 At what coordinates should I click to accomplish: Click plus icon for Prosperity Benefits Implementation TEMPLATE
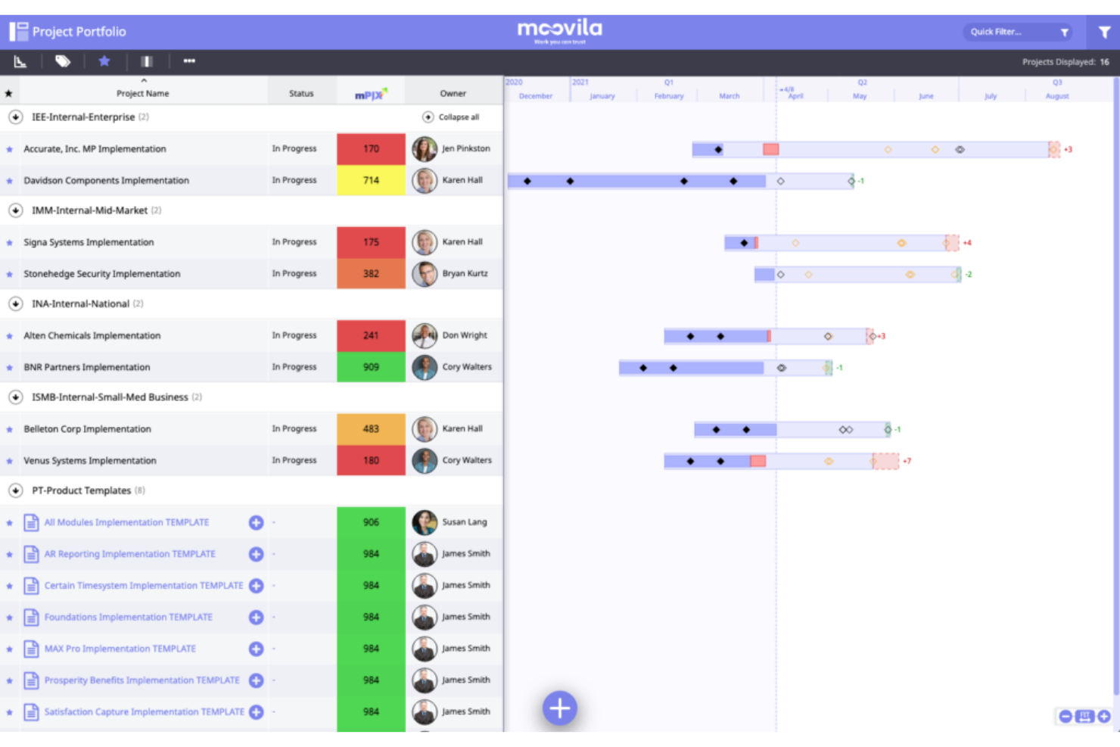coord(256,680)
